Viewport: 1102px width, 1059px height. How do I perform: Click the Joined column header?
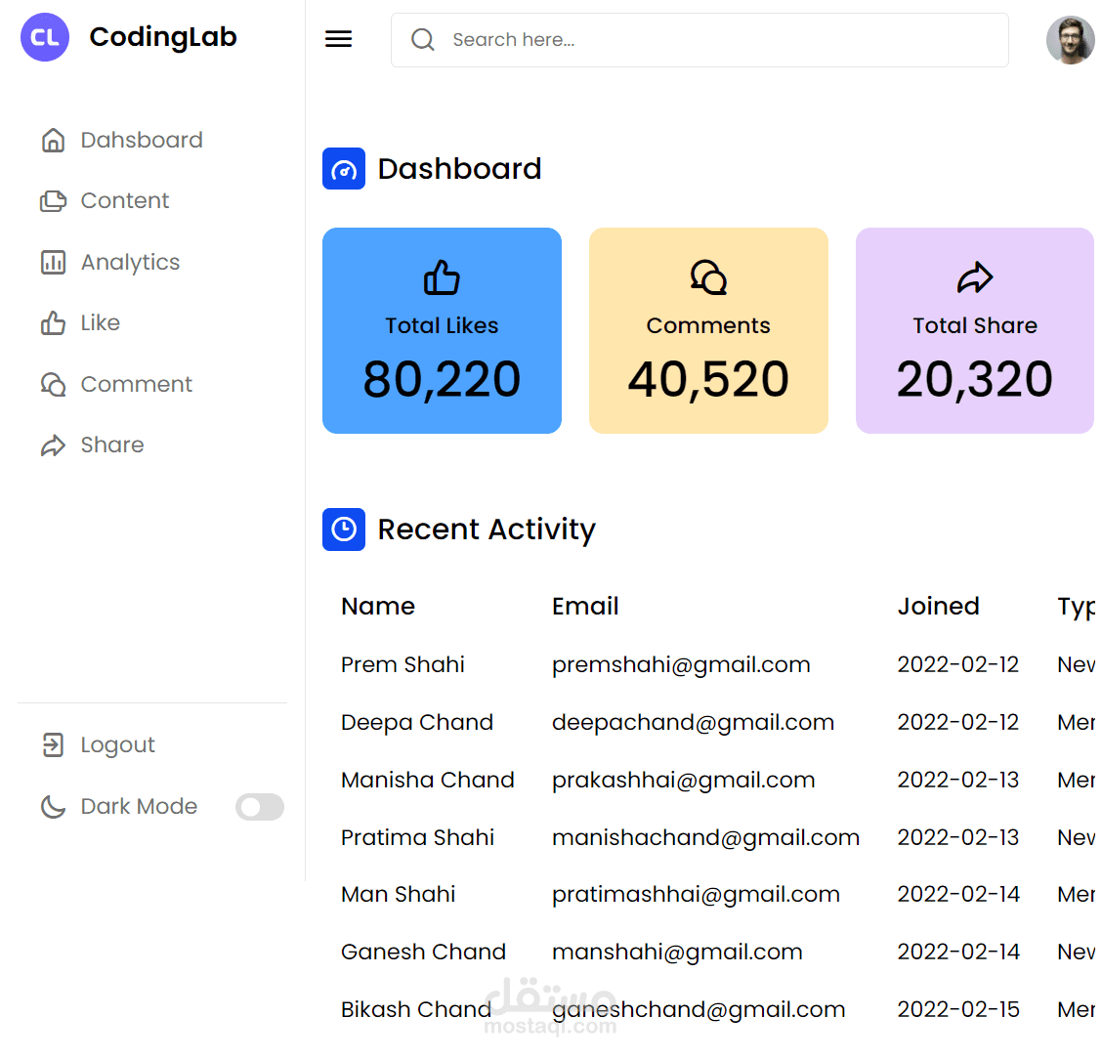click(x=938, y=607)
